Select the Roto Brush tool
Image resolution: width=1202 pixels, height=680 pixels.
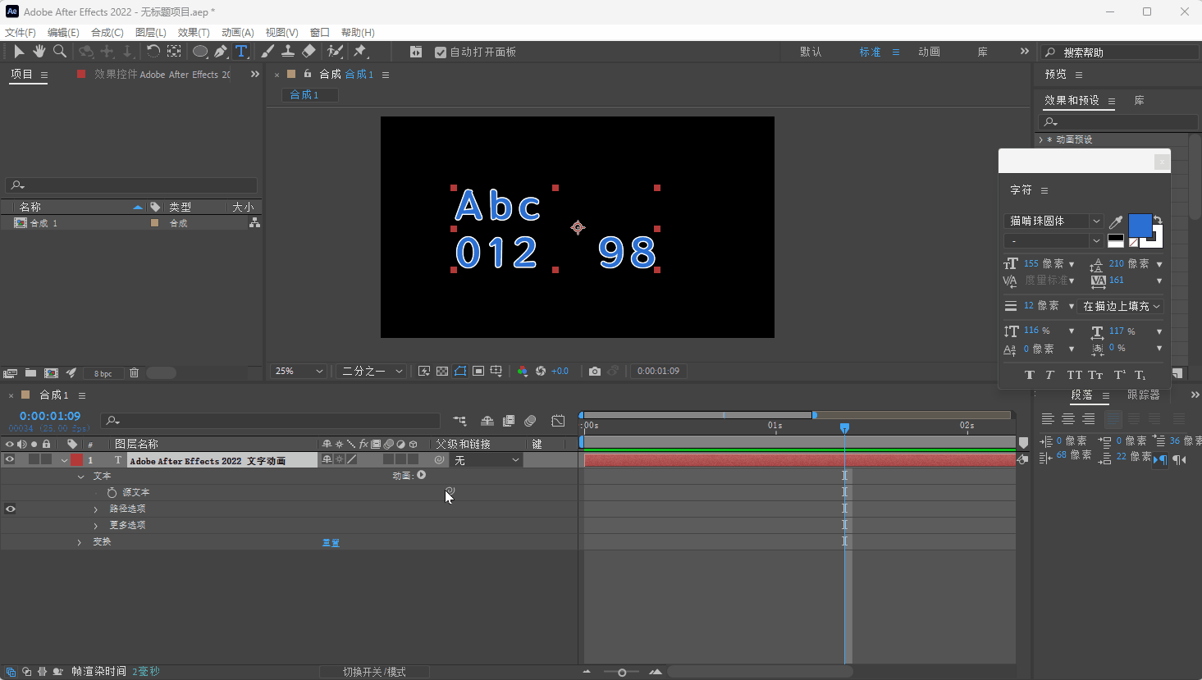pos(335,52)
